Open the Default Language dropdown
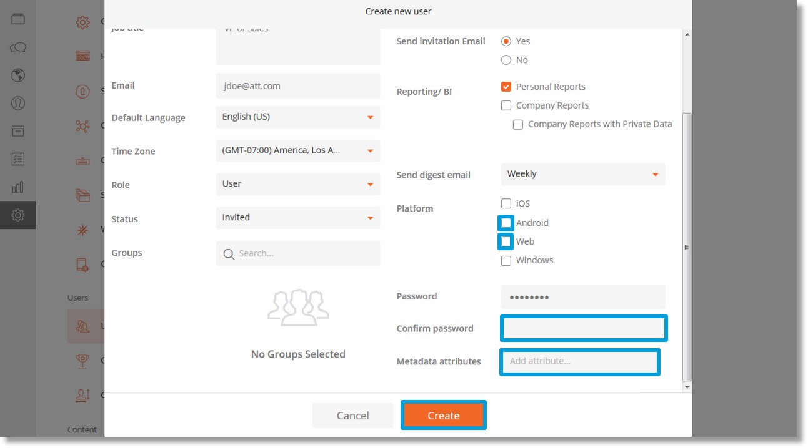Viewport: 808px width, 448px height. [298, 117]
